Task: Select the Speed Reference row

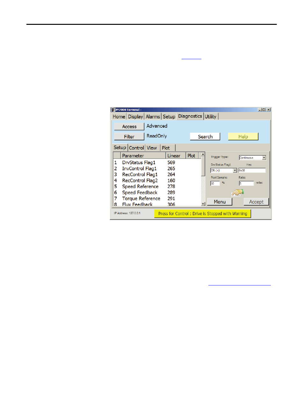Action: pyautogui.click(x=157, y=186)
